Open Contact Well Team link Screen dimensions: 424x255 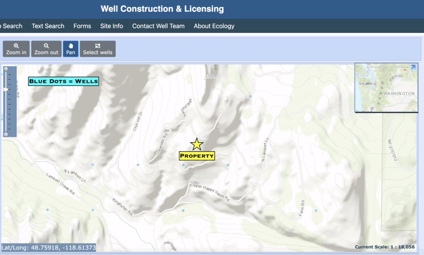coord(158,26)
